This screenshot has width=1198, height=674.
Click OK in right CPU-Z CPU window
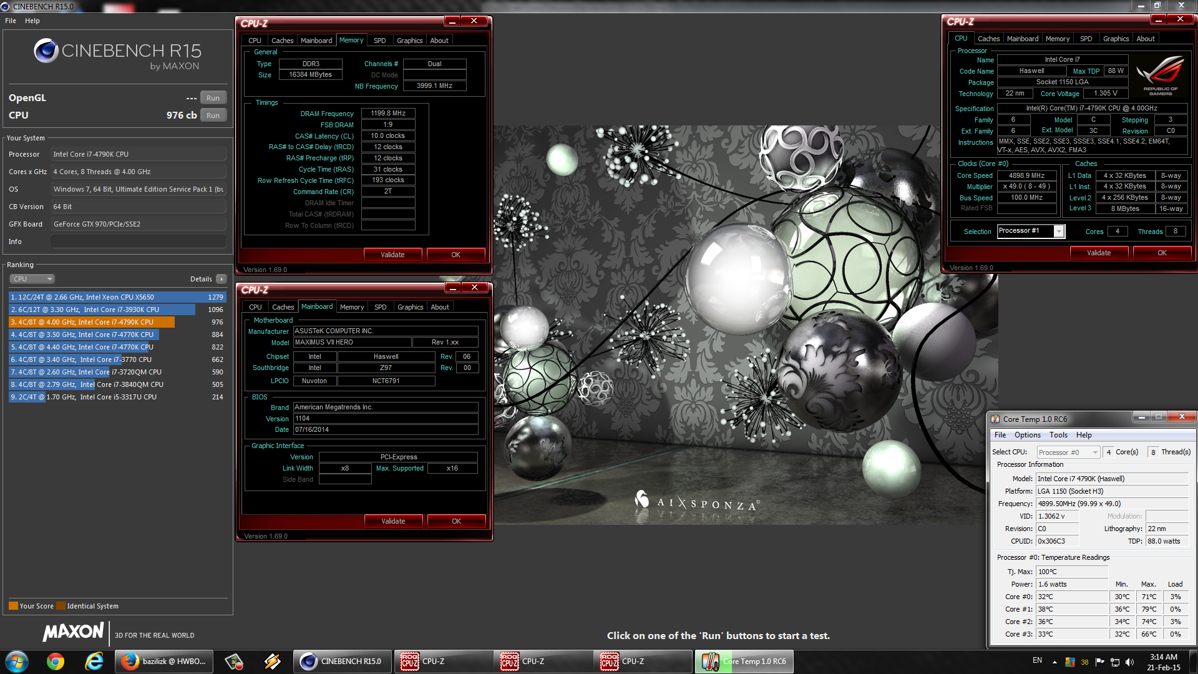1162,253
